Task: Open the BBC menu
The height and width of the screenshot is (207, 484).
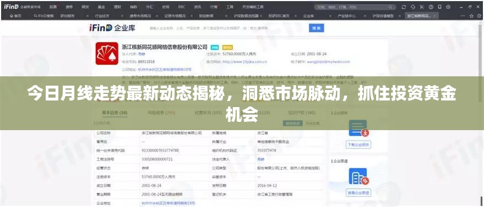Action: click(x=182, y=7)
